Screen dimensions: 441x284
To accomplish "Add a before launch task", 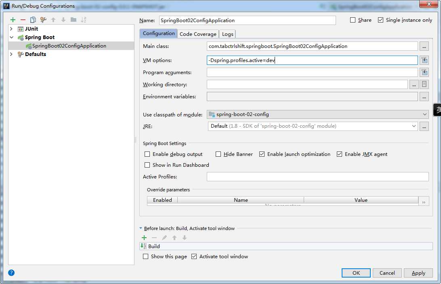I will tap(144, 238).
